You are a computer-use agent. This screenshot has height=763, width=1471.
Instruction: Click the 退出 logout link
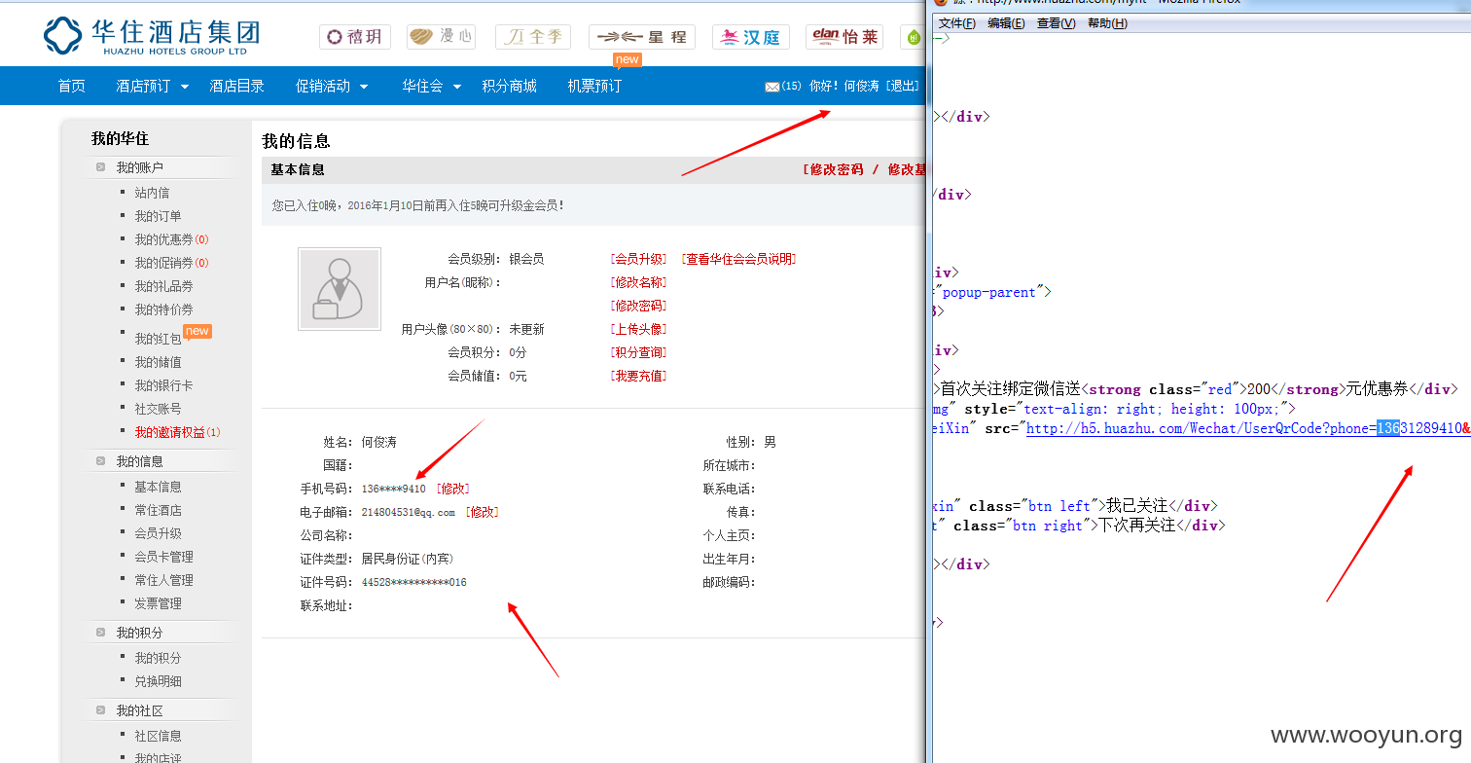pyautogui.click(x=902, y=87)
